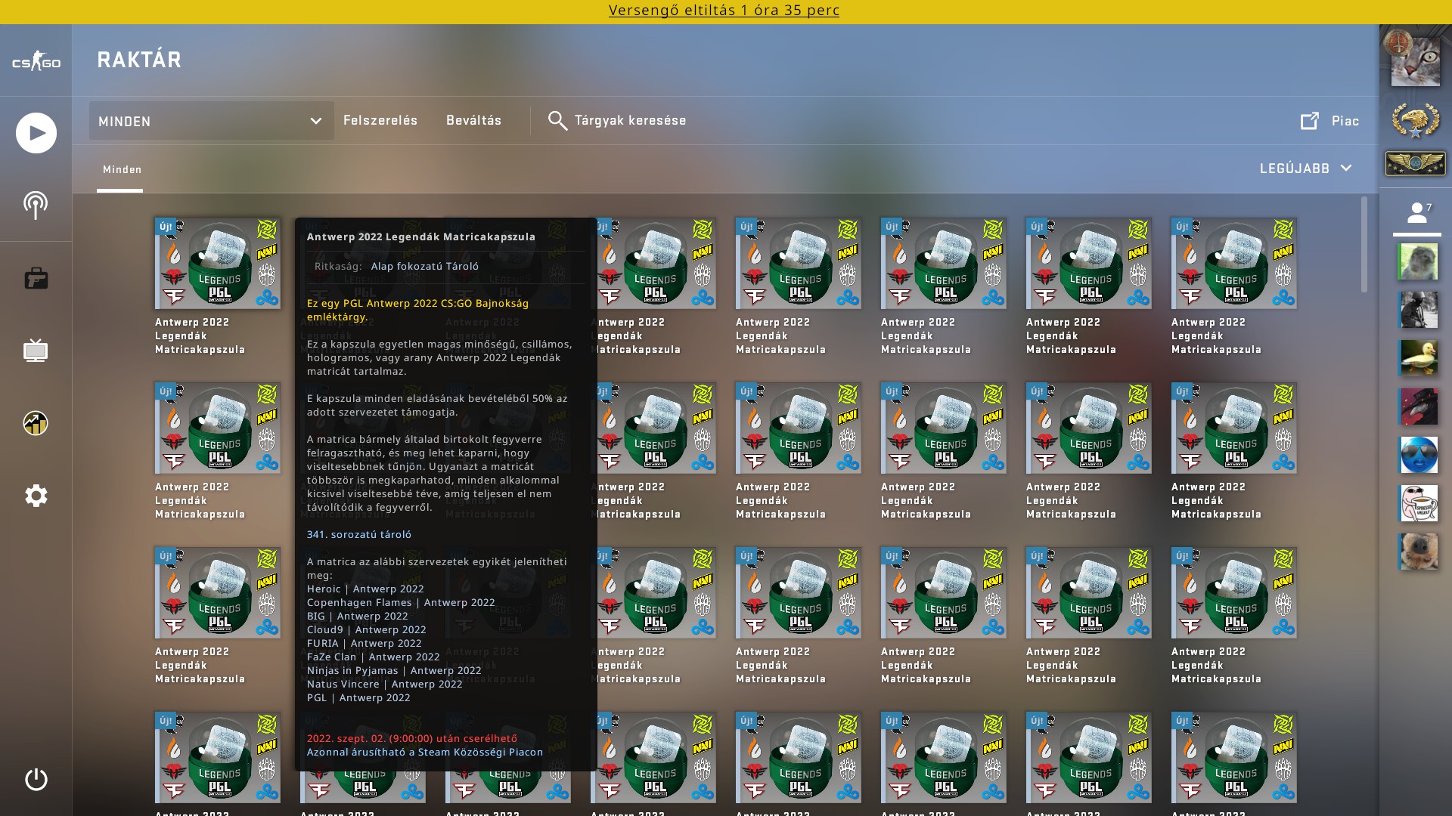Open the stats chart icon

click(x=36, y=423)
